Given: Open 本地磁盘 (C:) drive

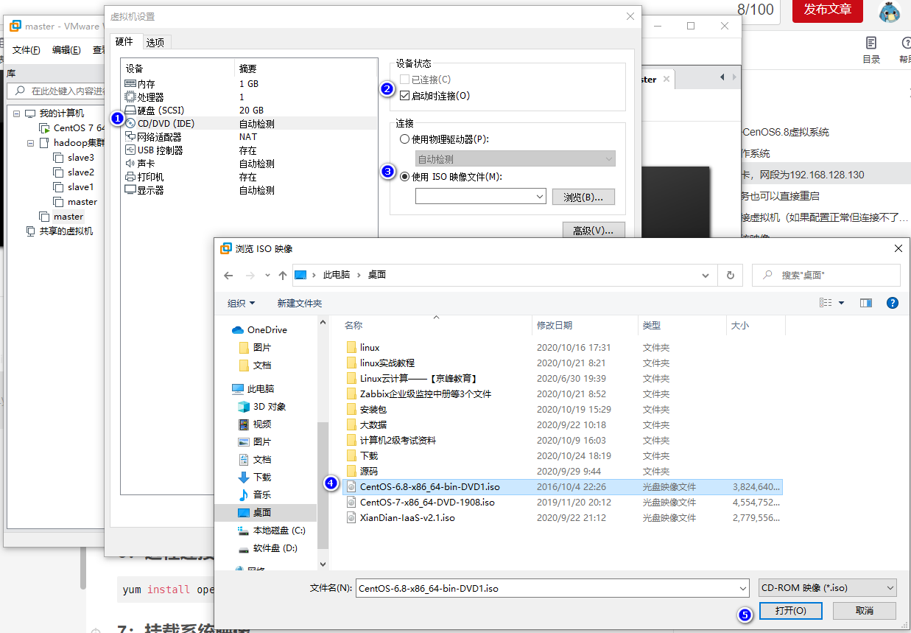Looking at the screenshot, I should (x=271, y=530).
